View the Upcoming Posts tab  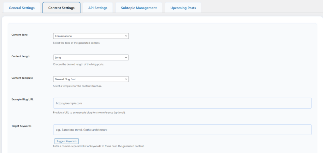[183, 8]
